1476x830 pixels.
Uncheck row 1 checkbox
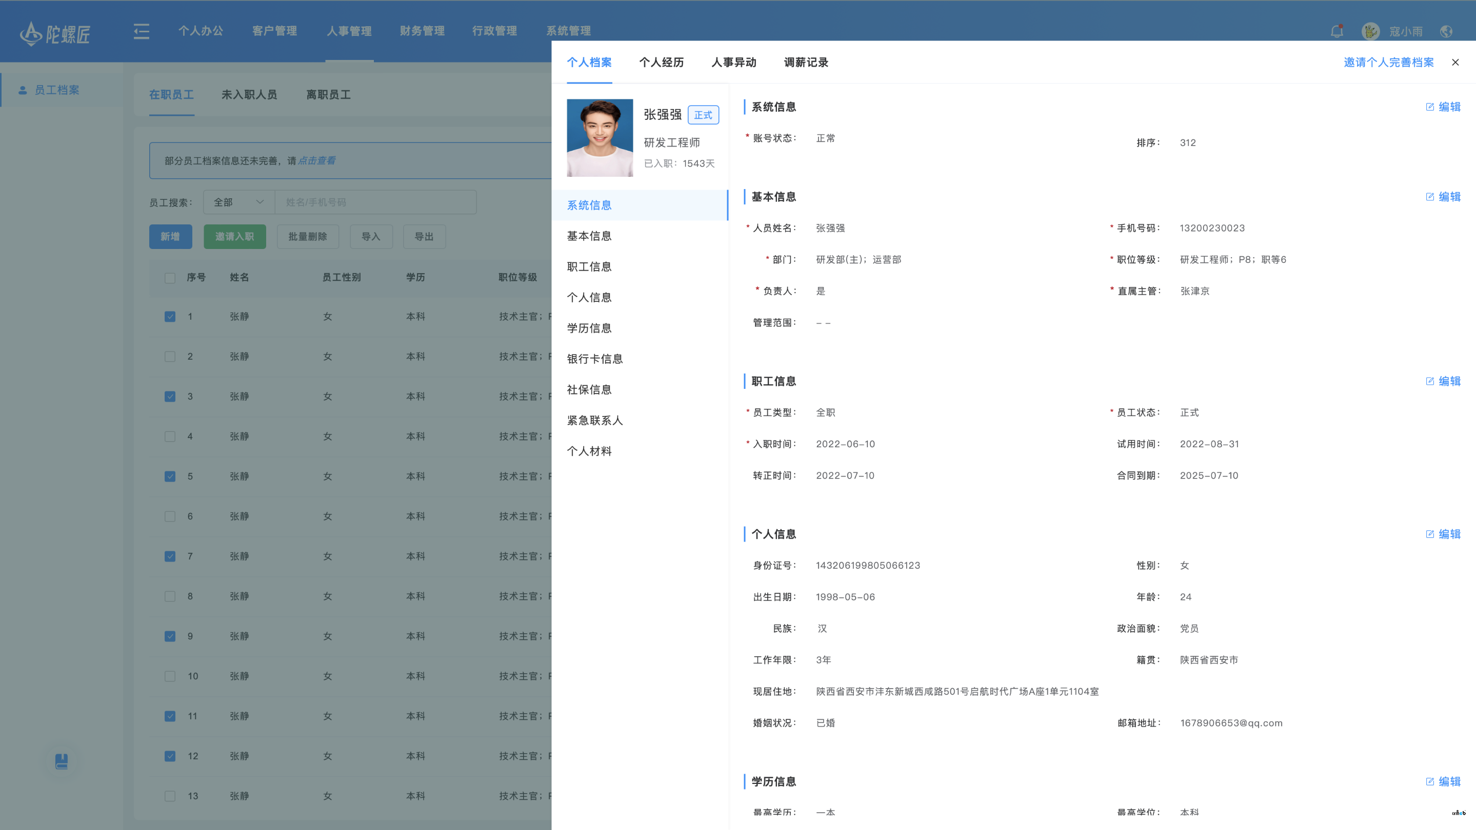[x=170, y=317]
